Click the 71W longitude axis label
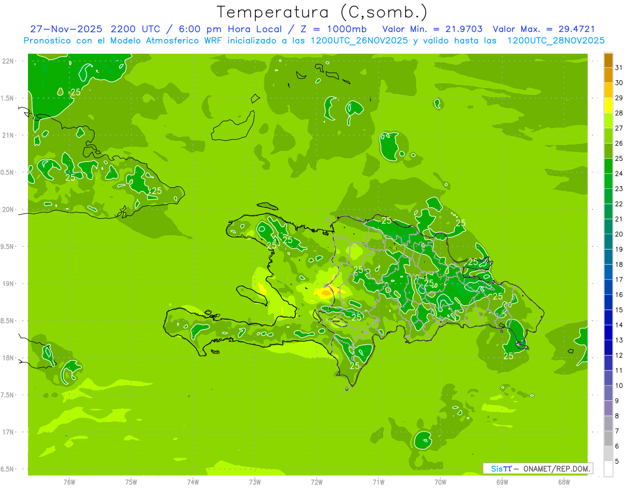 tap(378, 482)
